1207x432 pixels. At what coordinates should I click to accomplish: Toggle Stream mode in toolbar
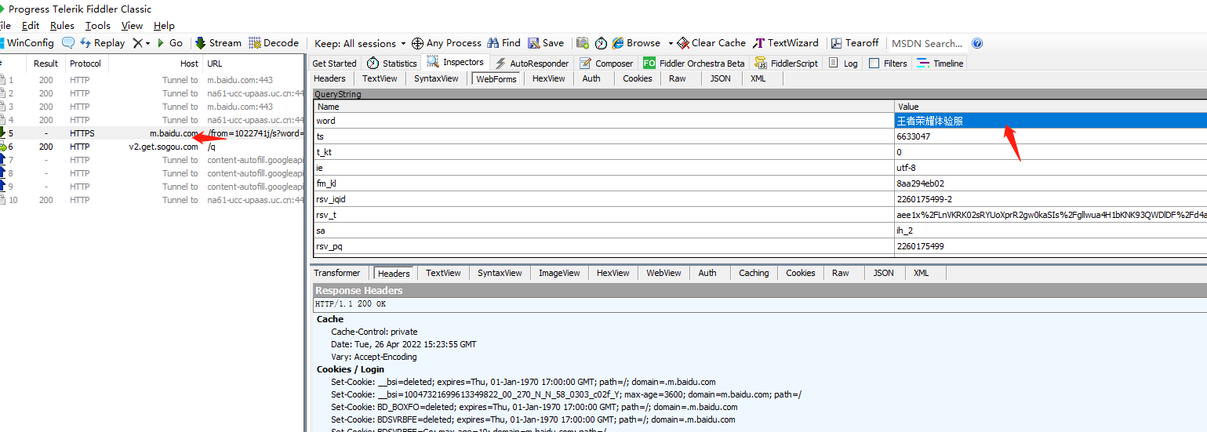click(x=218, y=43)
